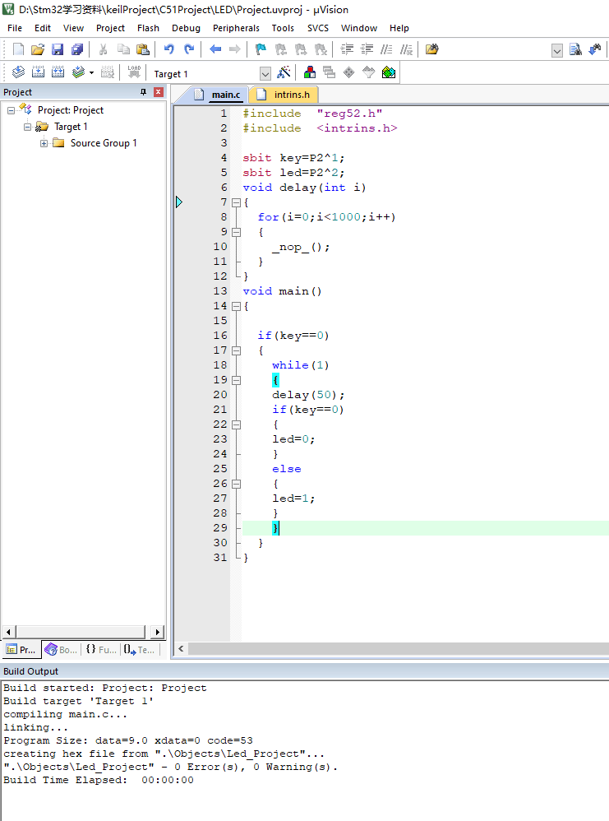Collapse the Project: Project tree node
Screen dimensions: 609x821
(x=11, y=110)
